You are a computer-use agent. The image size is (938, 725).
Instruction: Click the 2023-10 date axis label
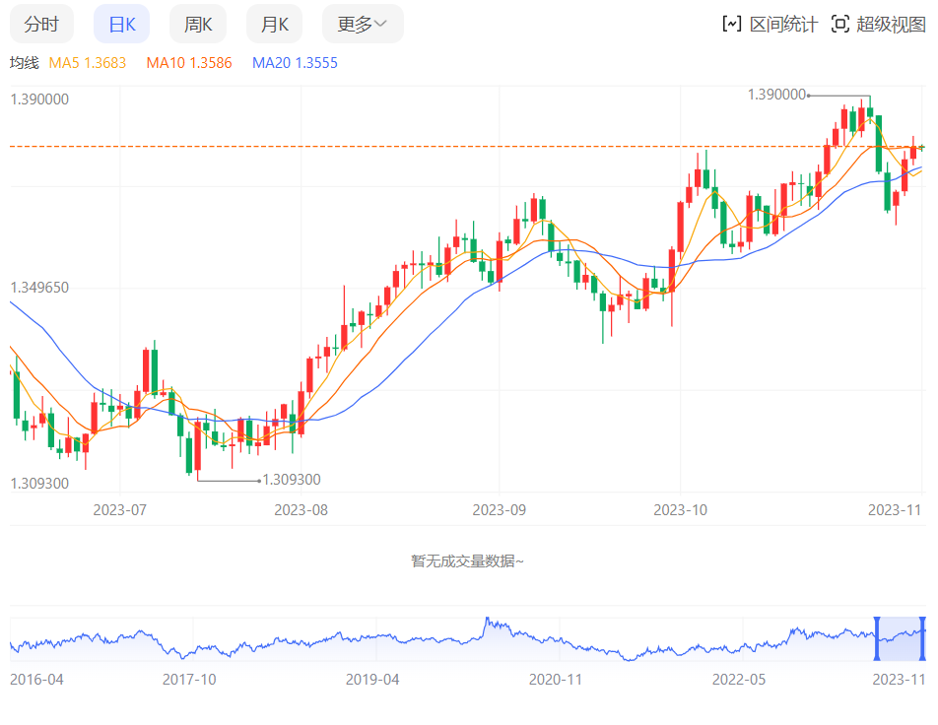tap(680, 510)
